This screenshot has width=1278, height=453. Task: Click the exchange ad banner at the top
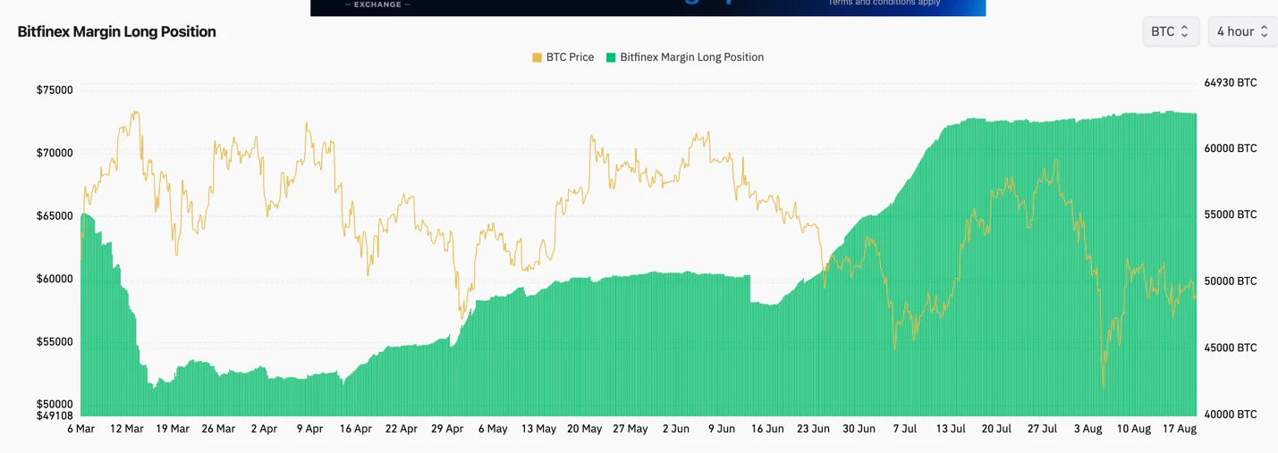647,7
